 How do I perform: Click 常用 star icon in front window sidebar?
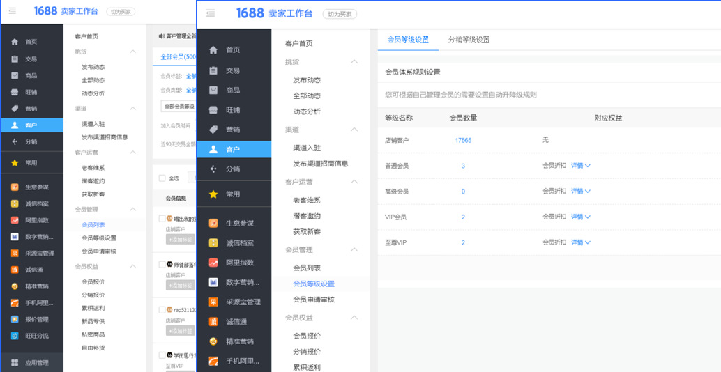coord(213,194)
